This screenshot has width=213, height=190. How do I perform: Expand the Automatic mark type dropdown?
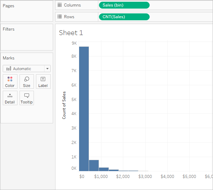pyautogui.click(x=47, y=69)
